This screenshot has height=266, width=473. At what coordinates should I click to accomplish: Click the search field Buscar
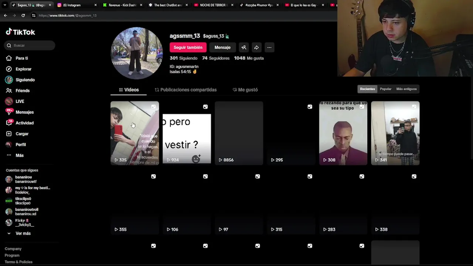pyautogui.click(x=30, y=45)
